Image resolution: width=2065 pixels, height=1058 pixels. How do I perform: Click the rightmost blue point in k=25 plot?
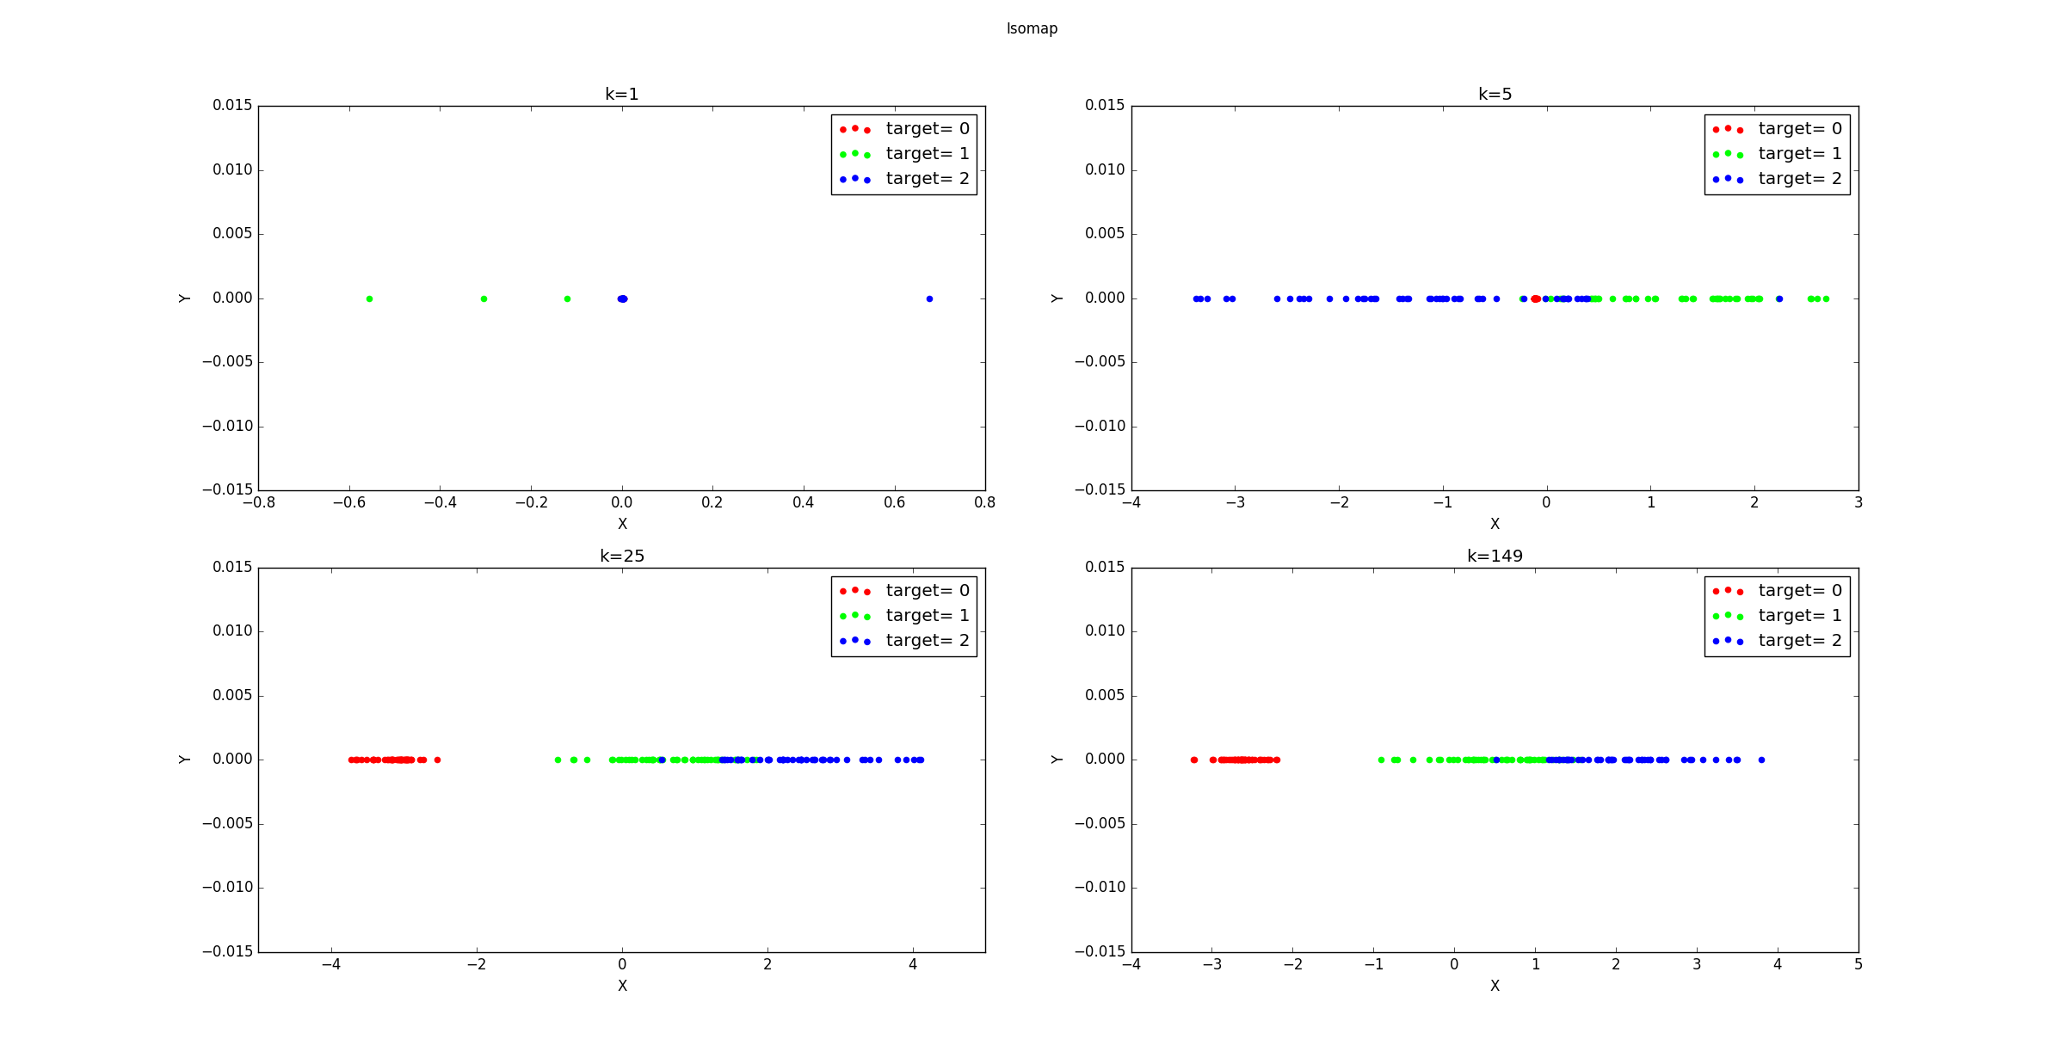(920, 760)
